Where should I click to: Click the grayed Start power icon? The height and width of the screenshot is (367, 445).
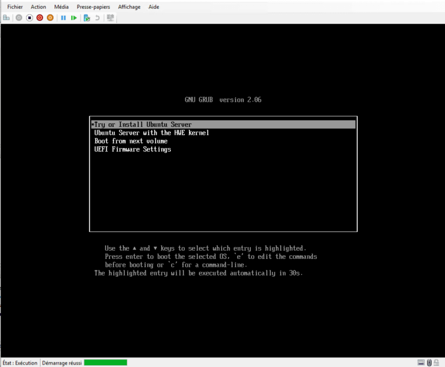click(x=19, y=18)
